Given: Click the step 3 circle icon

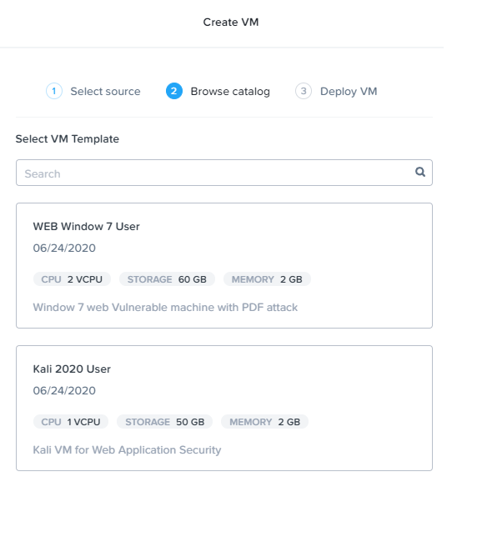Looking at the screenshot, I should tap(304, 91).
